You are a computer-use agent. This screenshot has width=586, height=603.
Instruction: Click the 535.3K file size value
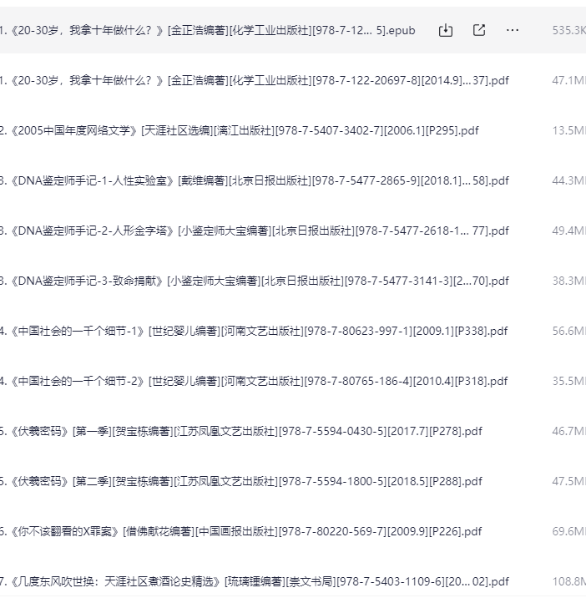click(x=568, y=30)
